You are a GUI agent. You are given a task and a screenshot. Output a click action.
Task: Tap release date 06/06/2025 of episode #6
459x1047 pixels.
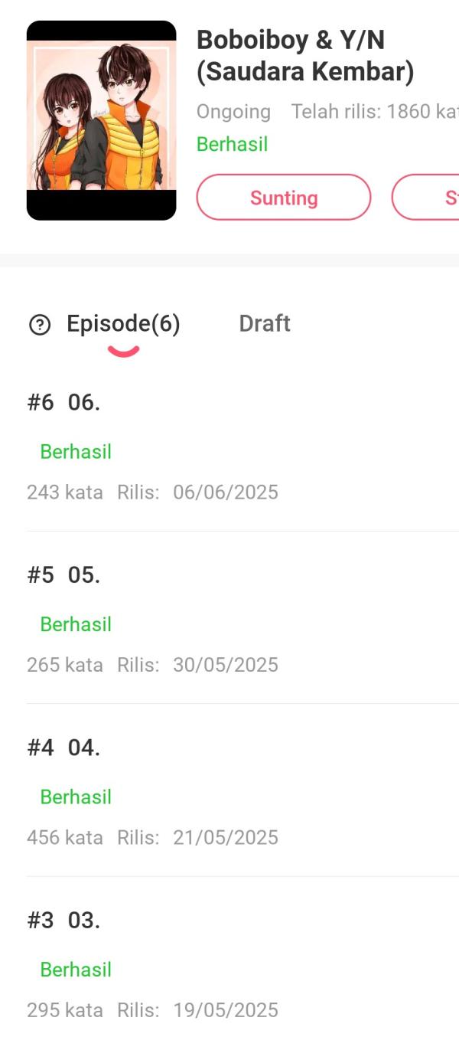(x=226, y=492)
